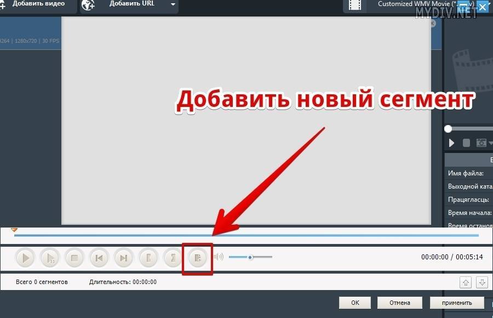493x318 pixels.
Task: Set segment start point bracket
Action: [148, 258]
